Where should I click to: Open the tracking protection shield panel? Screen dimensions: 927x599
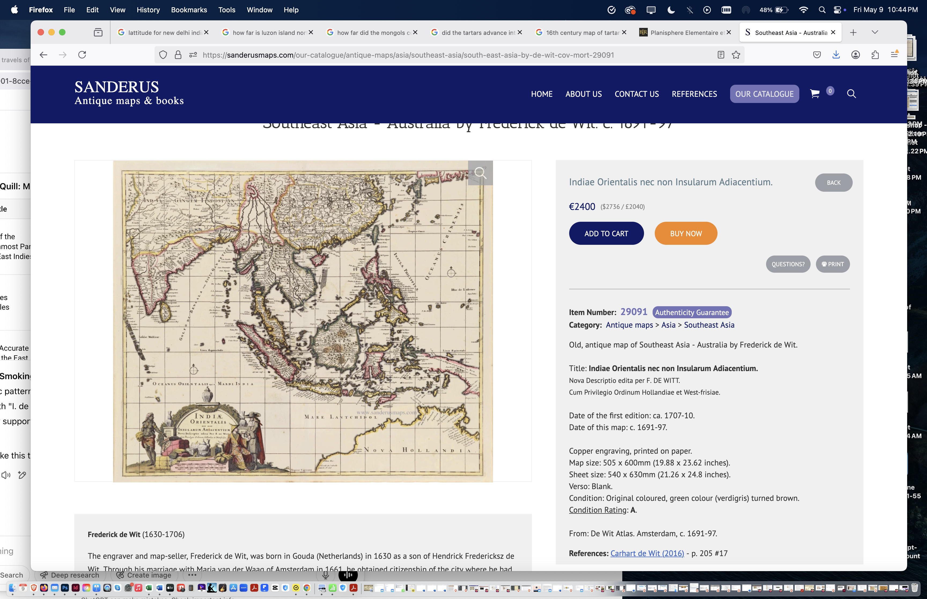click(x=163, y=55)
